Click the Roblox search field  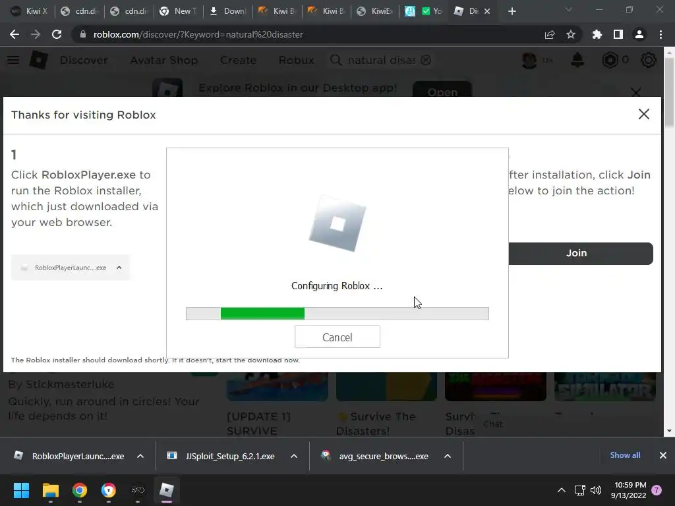pyautogui.click(x=382, y=60)
